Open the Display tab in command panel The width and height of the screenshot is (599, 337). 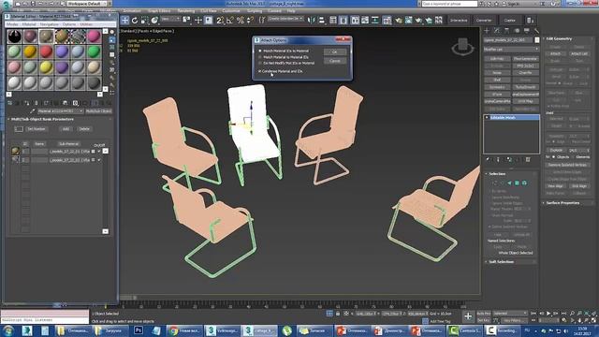[x=526, y=30]
